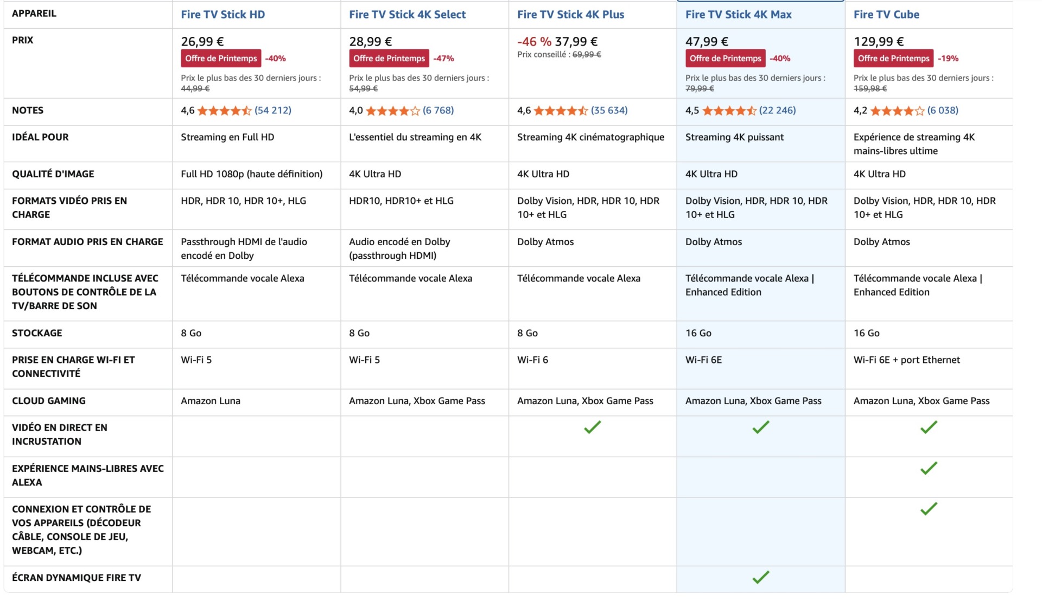This screenshot has width=1042, height=607.
Task: View the 54 212 reviews for Stick HD
Action: coord(273,111)
